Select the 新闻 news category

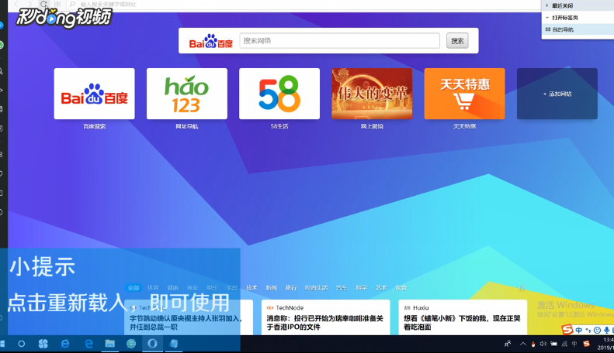[271, 288]
